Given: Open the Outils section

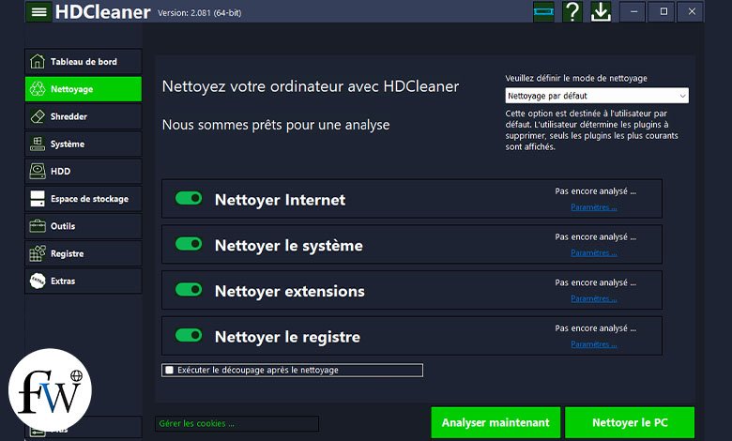Looking at the screenshot, I should tap(84, 226).
